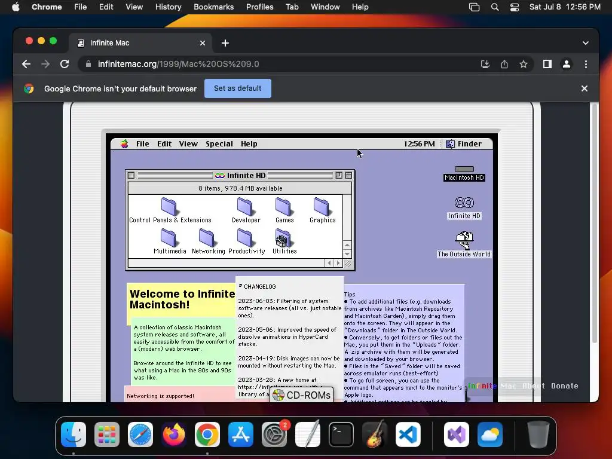Bookmark this page with the star icon

click(x=524, y=64)
